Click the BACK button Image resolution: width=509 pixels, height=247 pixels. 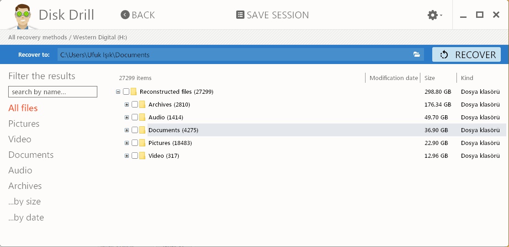(138, 15)
